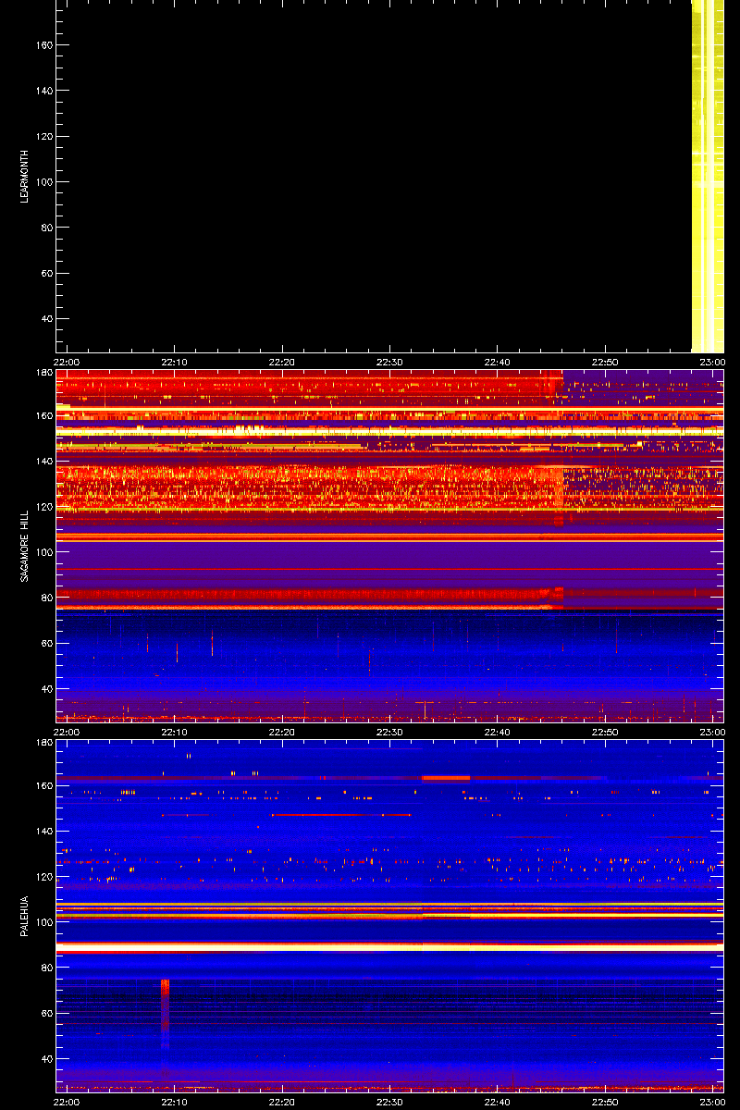Click the 60 frequency tick of Palehua
This screenshot has height=1110, width=740.
(47, 1014)
